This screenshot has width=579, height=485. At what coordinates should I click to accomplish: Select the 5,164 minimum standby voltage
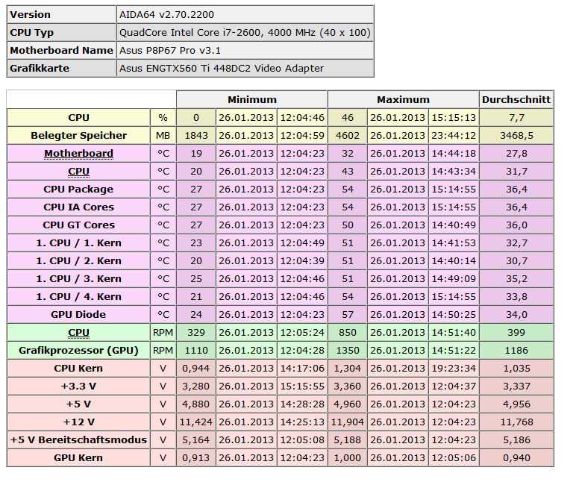[196, 440]
